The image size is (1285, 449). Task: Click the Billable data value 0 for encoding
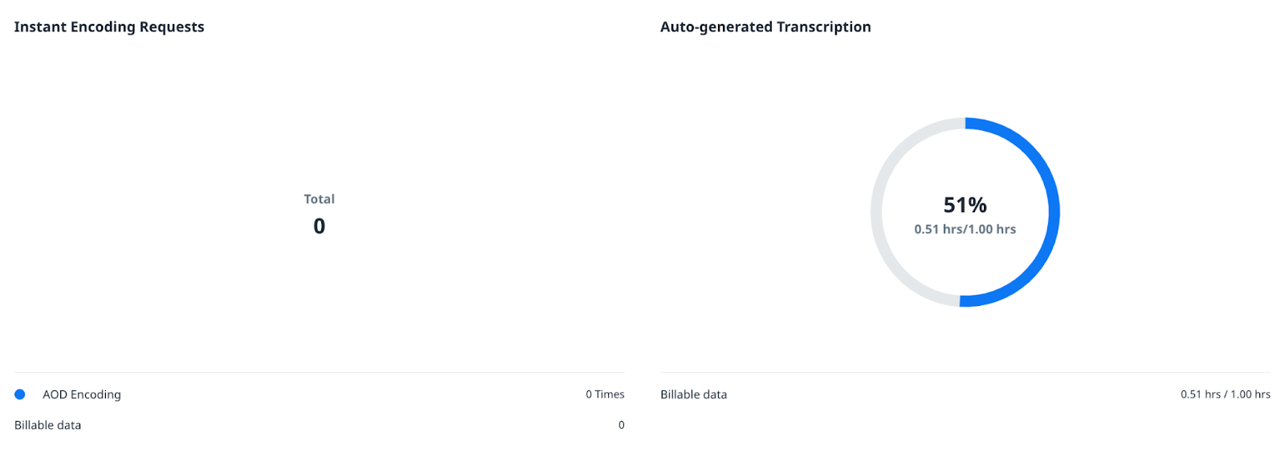pyautogui.click(x=621, y=425)
